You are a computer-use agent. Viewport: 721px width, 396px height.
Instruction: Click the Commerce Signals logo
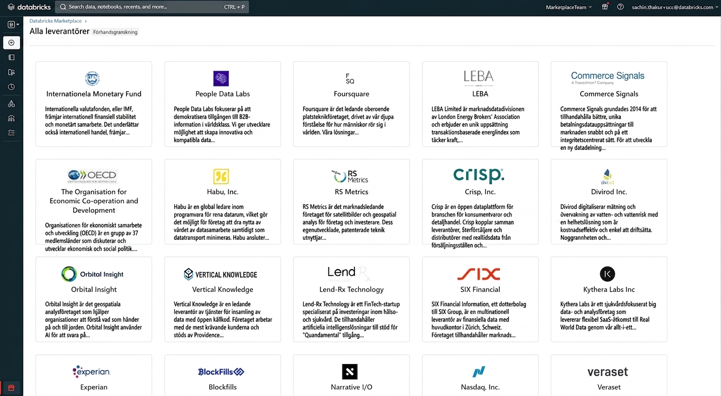(x=608, y=78)
